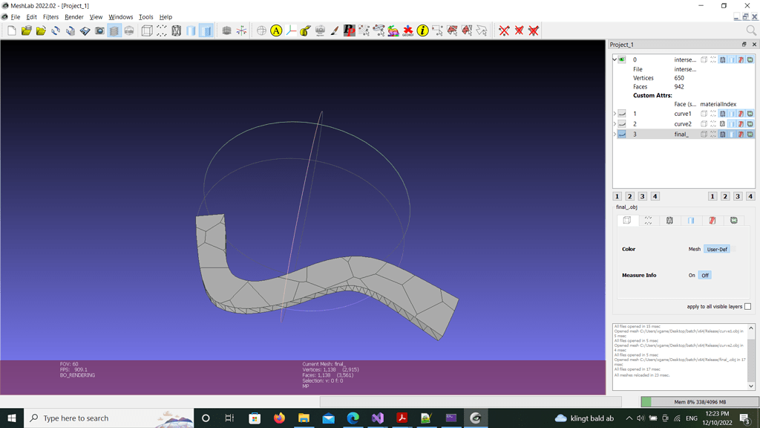
Task: Select the 'materialIndex' custom attribute text
Action: tap(718, 104)
